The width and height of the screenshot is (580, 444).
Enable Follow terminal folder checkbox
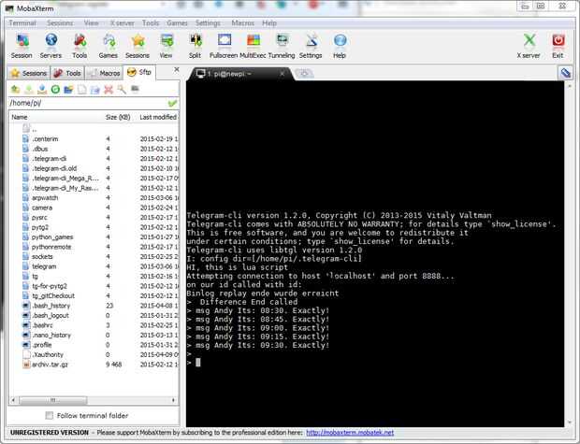tap(50, 416)
